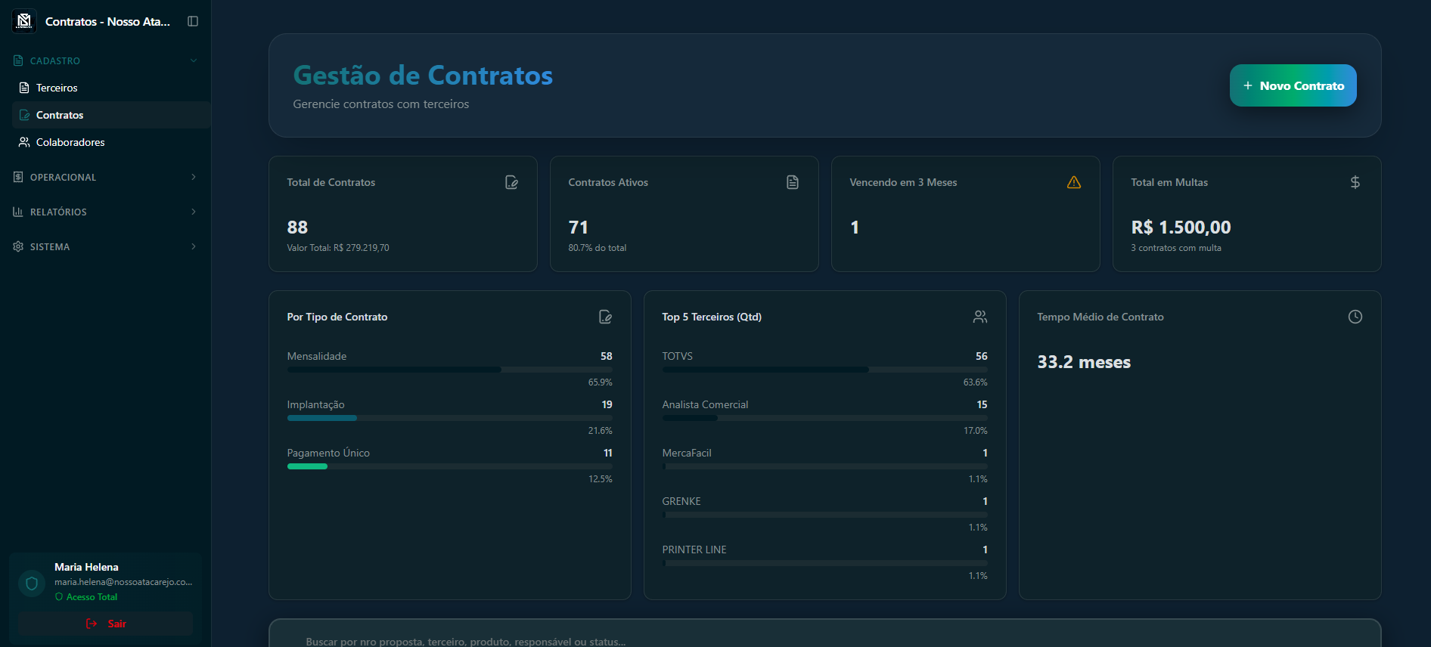Click the Implantação progress bar
1431x647 pixels.
click(x=450, y=418)
